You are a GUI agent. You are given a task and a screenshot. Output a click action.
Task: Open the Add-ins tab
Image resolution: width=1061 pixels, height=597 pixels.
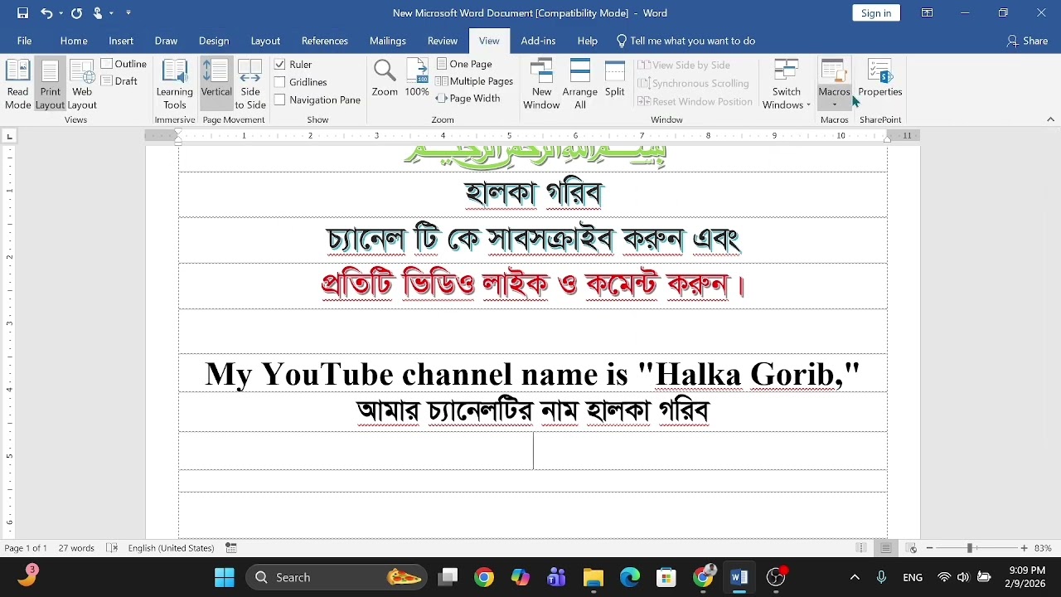(x=538, y=41)
